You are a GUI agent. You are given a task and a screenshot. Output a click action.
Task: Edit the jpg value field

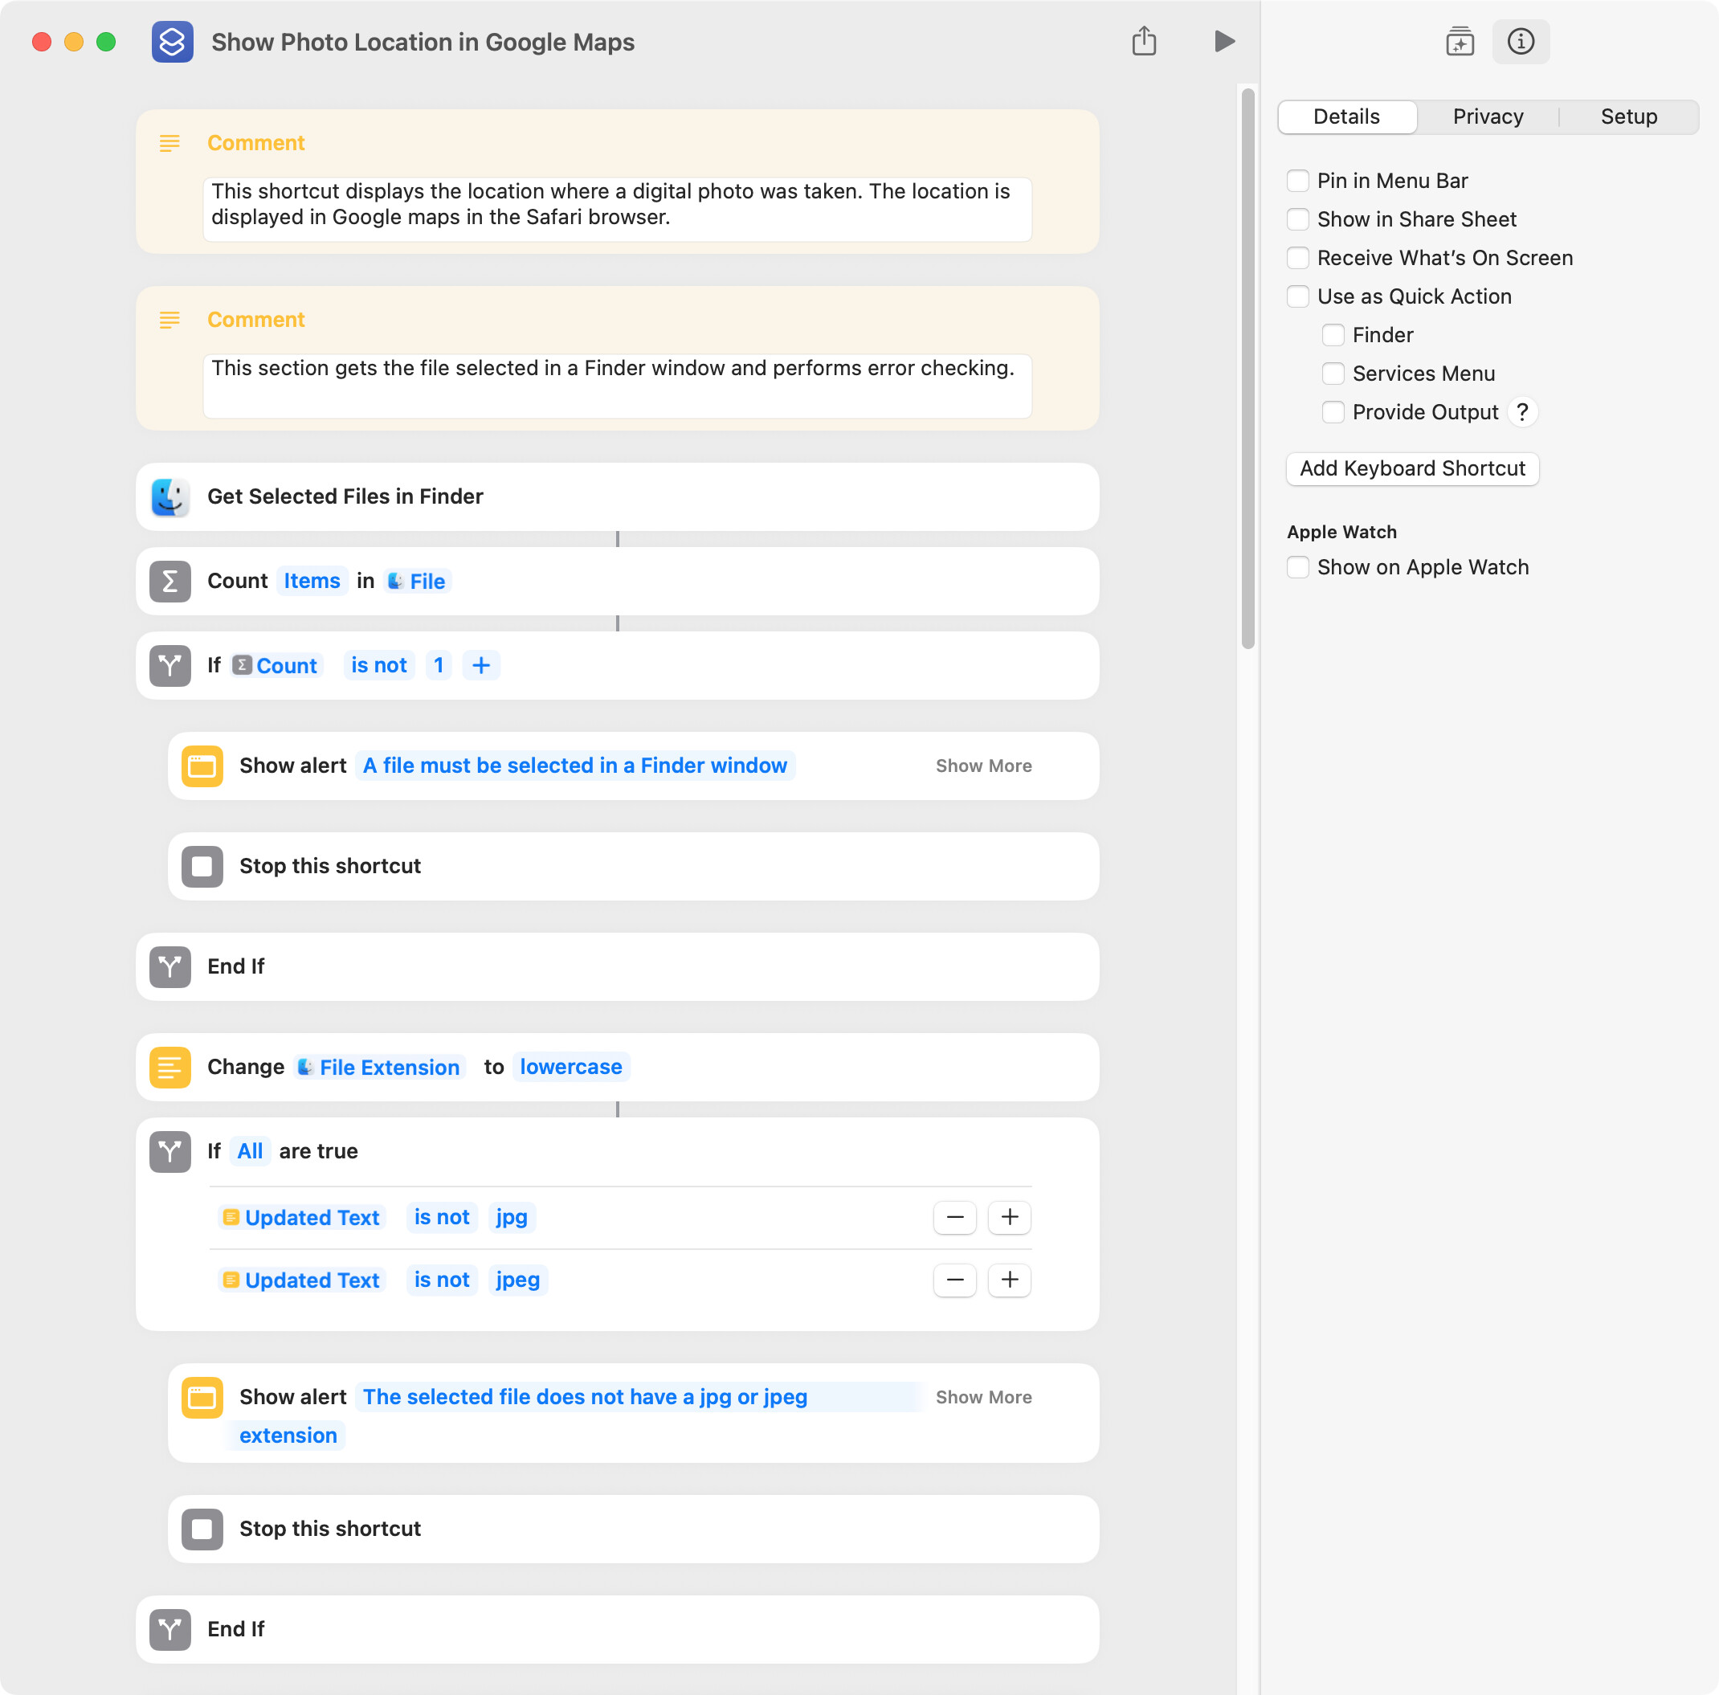click(x=512, y=1218)
